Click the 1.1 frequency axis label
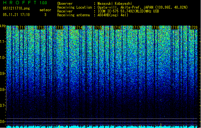Screen dimensions: 201x128 (x=3, y=42)
